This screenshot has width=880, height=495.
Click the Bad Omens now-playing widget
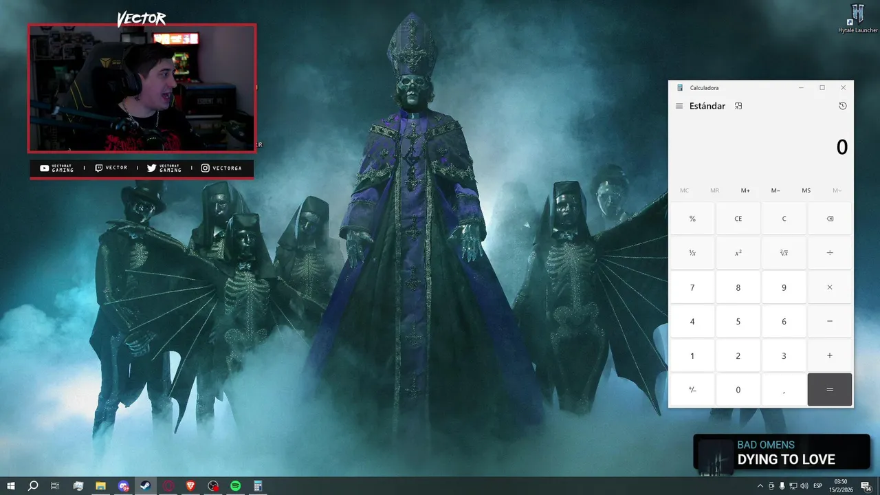pyautogui.click(x=782, y=454)
